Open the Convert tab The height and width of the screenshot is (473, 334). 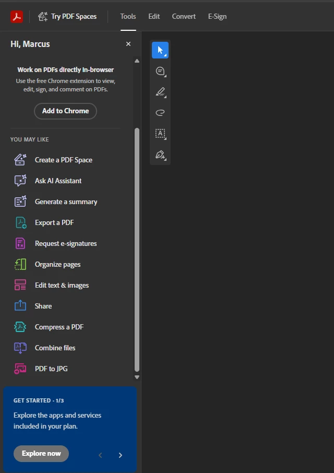(x=184, y=16)
